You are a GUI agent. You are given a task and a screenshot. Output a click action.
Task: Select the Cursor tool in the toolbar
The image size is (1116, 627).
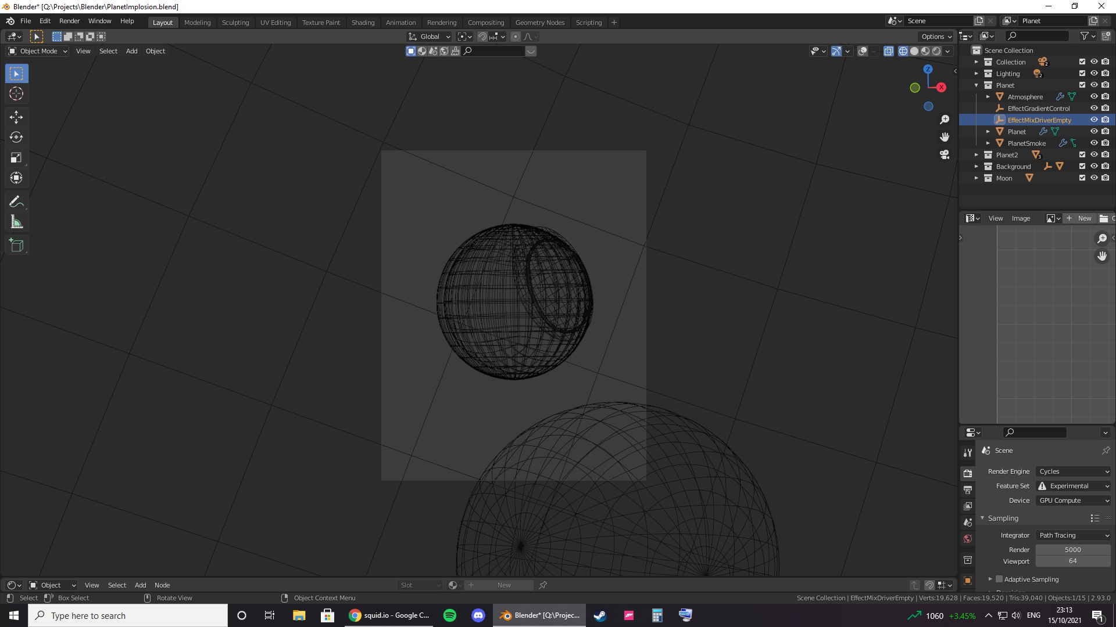click(x=16, y=94)
